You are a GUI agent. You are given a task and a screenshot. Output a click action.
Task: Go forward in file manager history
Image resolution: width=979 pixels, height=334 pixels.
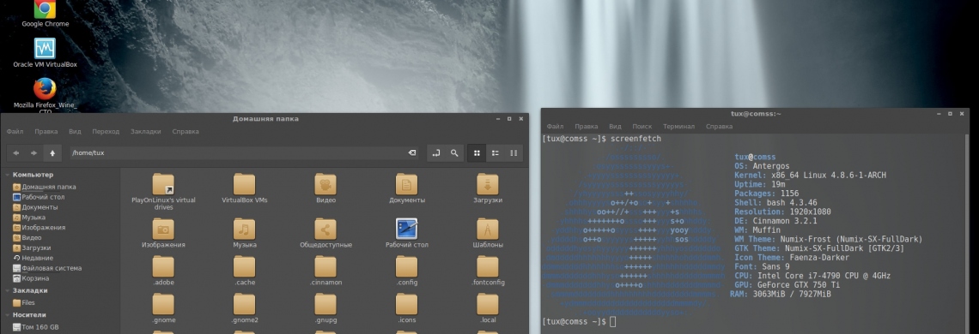(33, 152)
